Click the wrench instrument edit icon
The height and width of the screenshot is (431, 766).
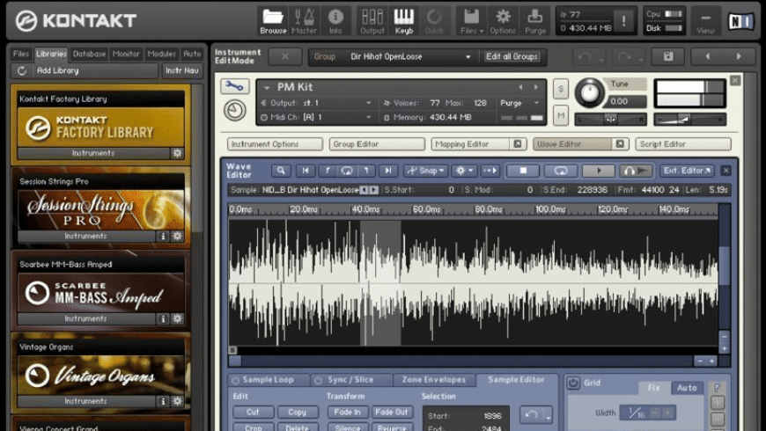click(x=234, y=87)
